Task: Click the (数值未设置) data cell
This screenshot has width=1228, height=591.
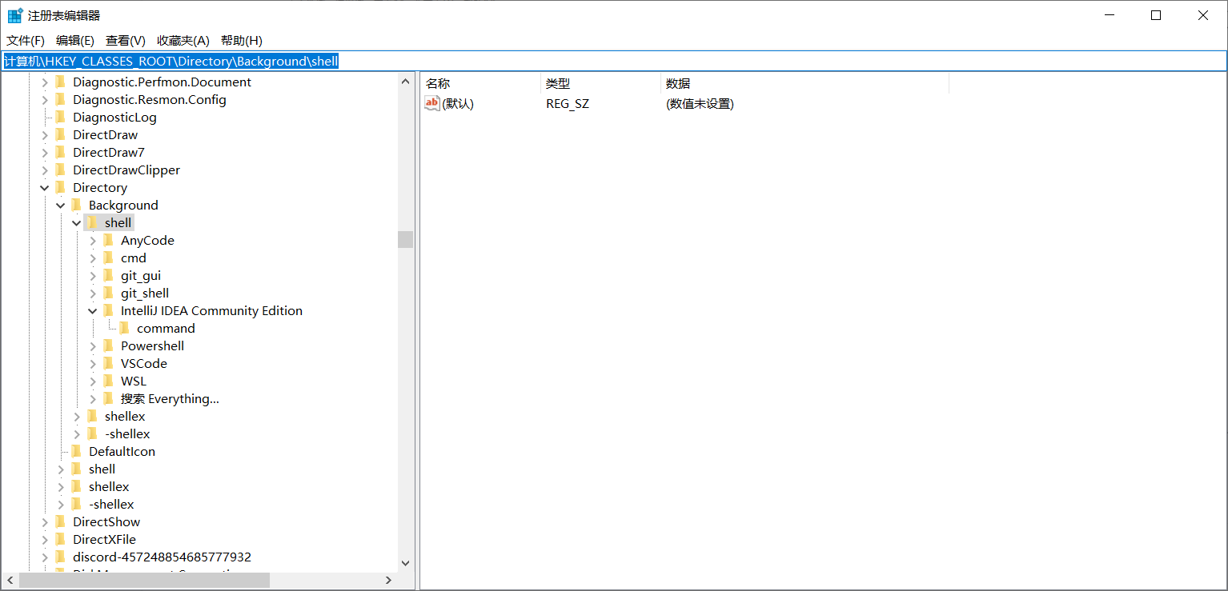Action: tap(700, 104)
